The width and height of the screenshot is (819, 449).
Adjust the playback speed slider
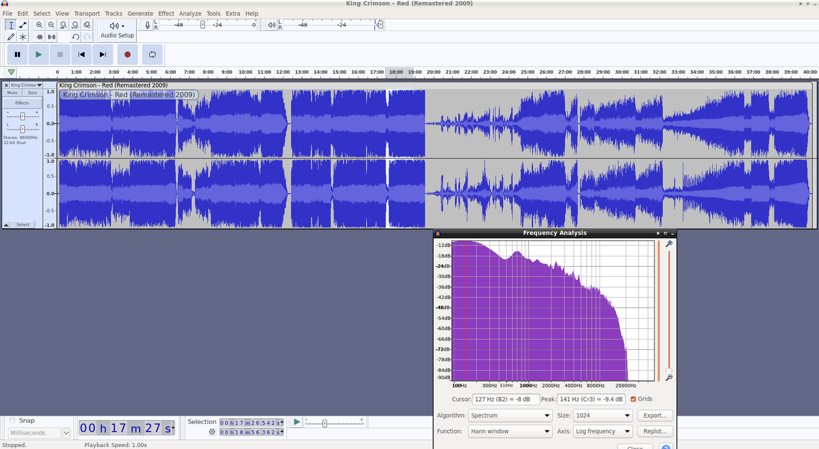[334, 423]
